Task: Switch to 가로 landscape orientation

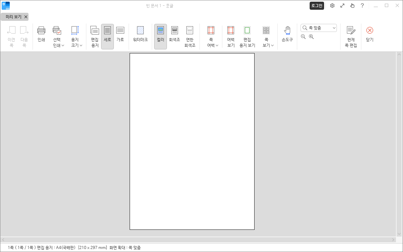Action: tap(120, 37)
